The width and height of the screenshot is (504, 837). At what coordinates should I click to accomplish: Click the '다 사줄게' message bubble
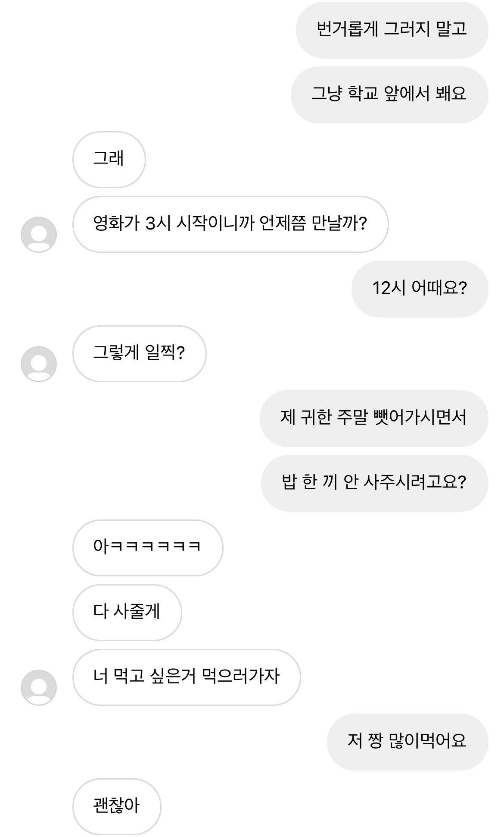127,612
